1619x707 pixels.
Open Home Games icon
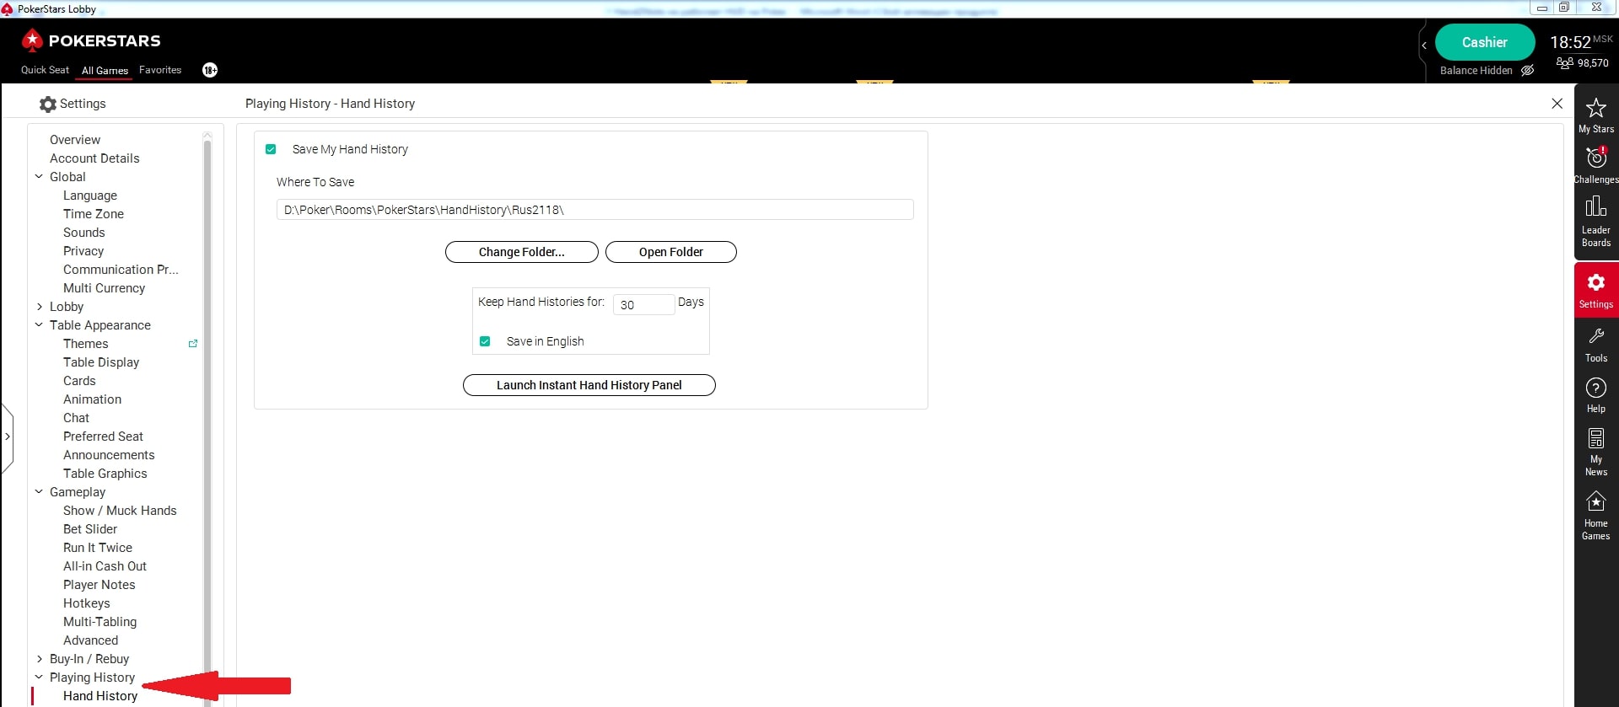[x=1595, y=501]
